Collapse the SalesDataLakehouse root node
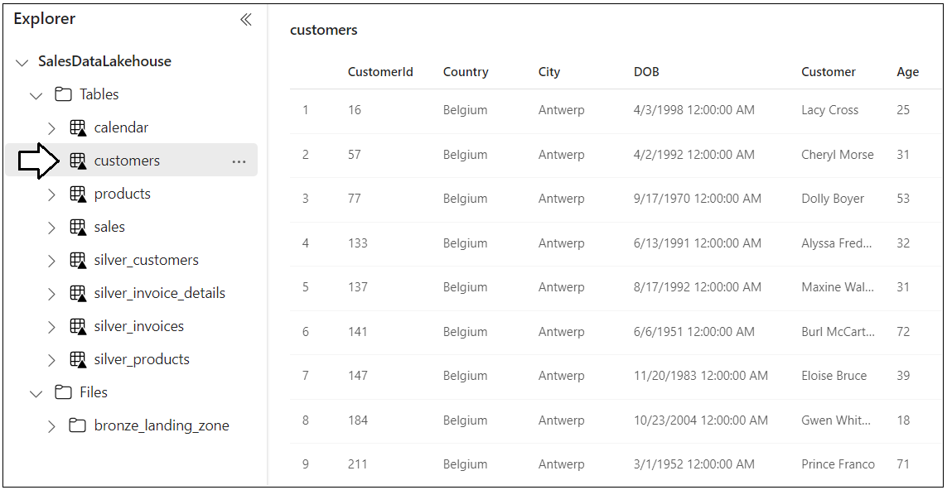 click(x=22, y=62)
